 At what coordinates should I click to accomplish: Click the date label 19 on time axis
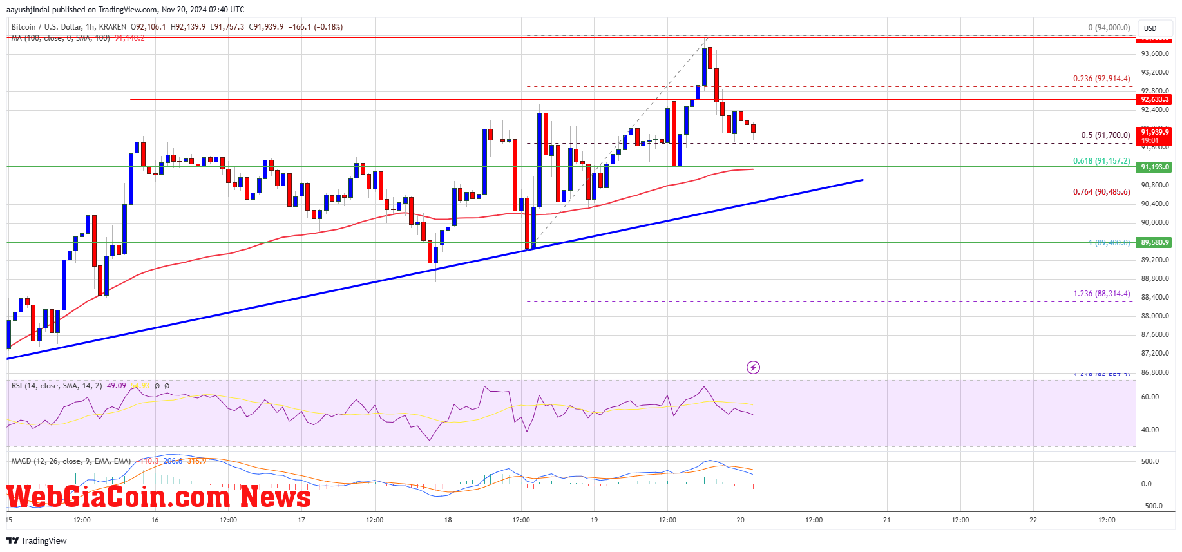(x=594, y=520)
